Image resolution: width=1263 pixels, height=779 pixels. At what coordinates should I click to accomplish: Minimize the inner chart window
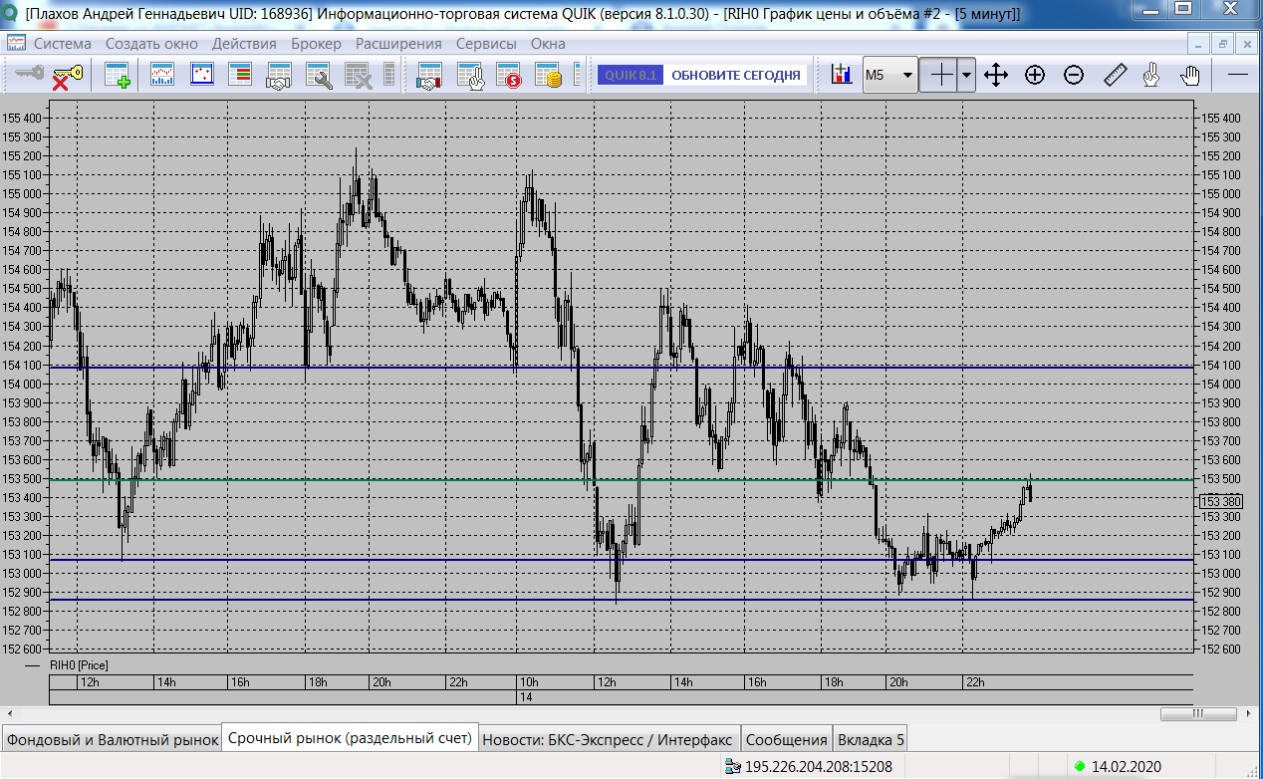(x=1197, y=43)
